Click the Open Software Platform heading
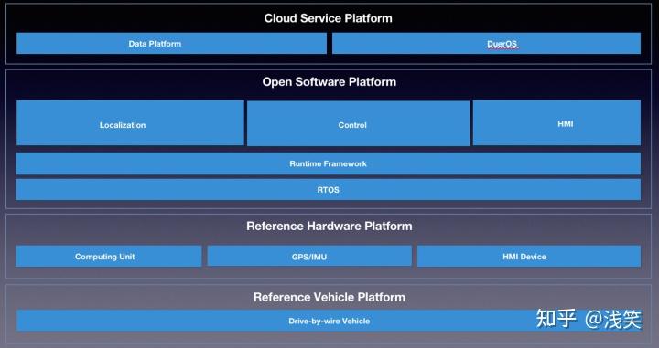This screenshot has height=348, width=659. pos(329,81)
